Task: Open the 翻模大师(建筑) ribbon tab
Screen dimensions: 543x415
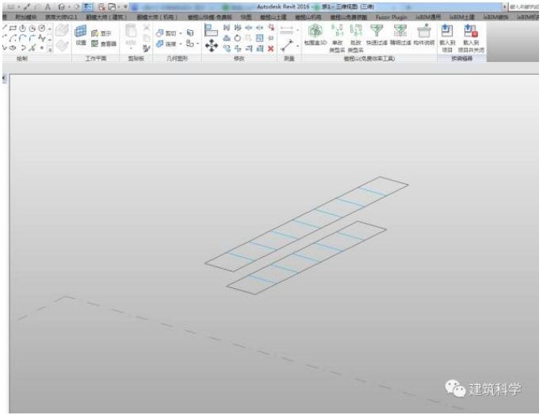Action: pos(107,17)
